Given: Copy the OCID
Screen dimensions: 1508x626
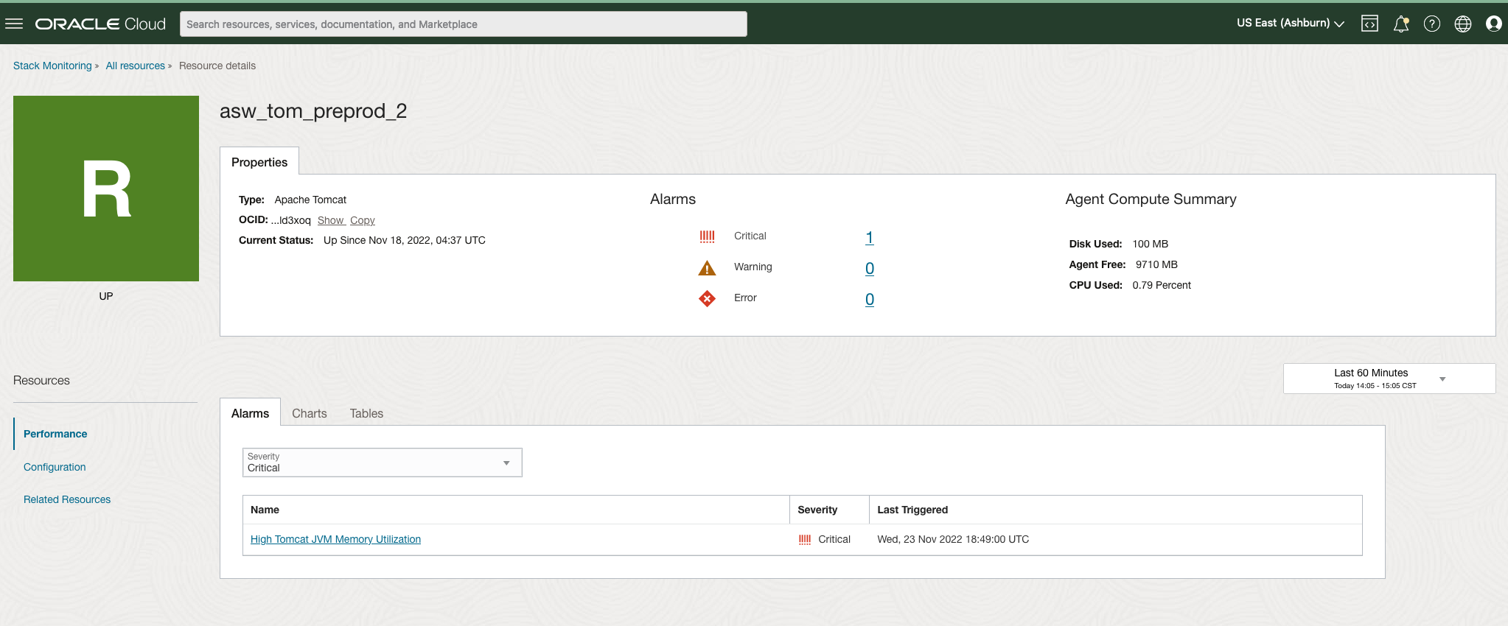Looking at the screenshot, I should 363,220.
